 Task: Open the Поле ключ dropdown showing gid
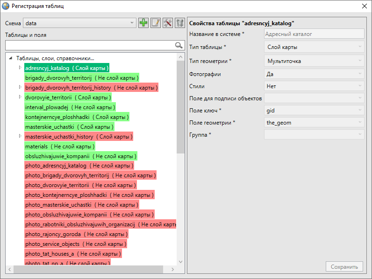point(314,110)
